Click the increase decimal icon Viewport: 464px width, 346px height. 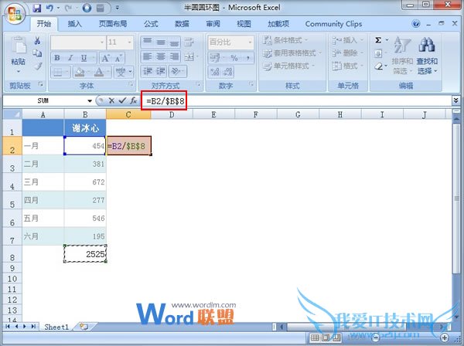click(215, 72)
